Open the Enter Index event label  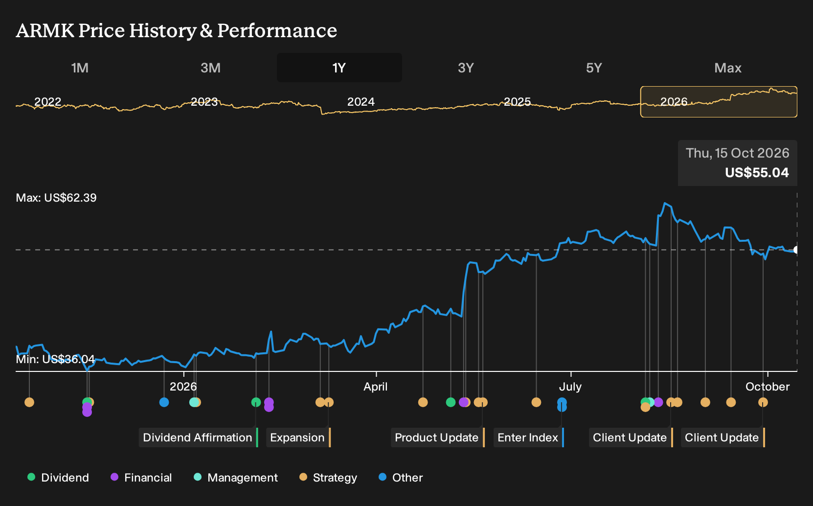528,437
